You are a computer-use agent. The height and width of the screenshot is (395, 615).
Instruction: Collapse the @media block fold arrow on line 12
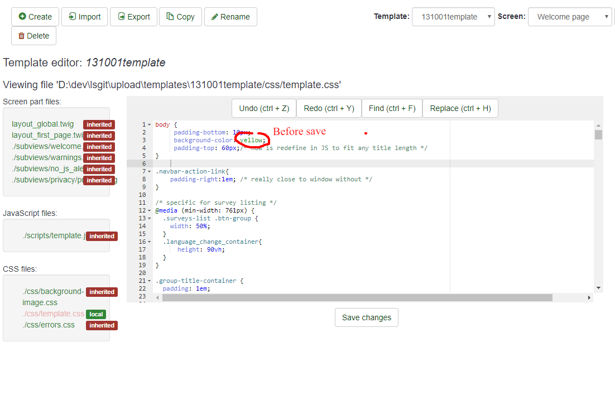point(149,211)
